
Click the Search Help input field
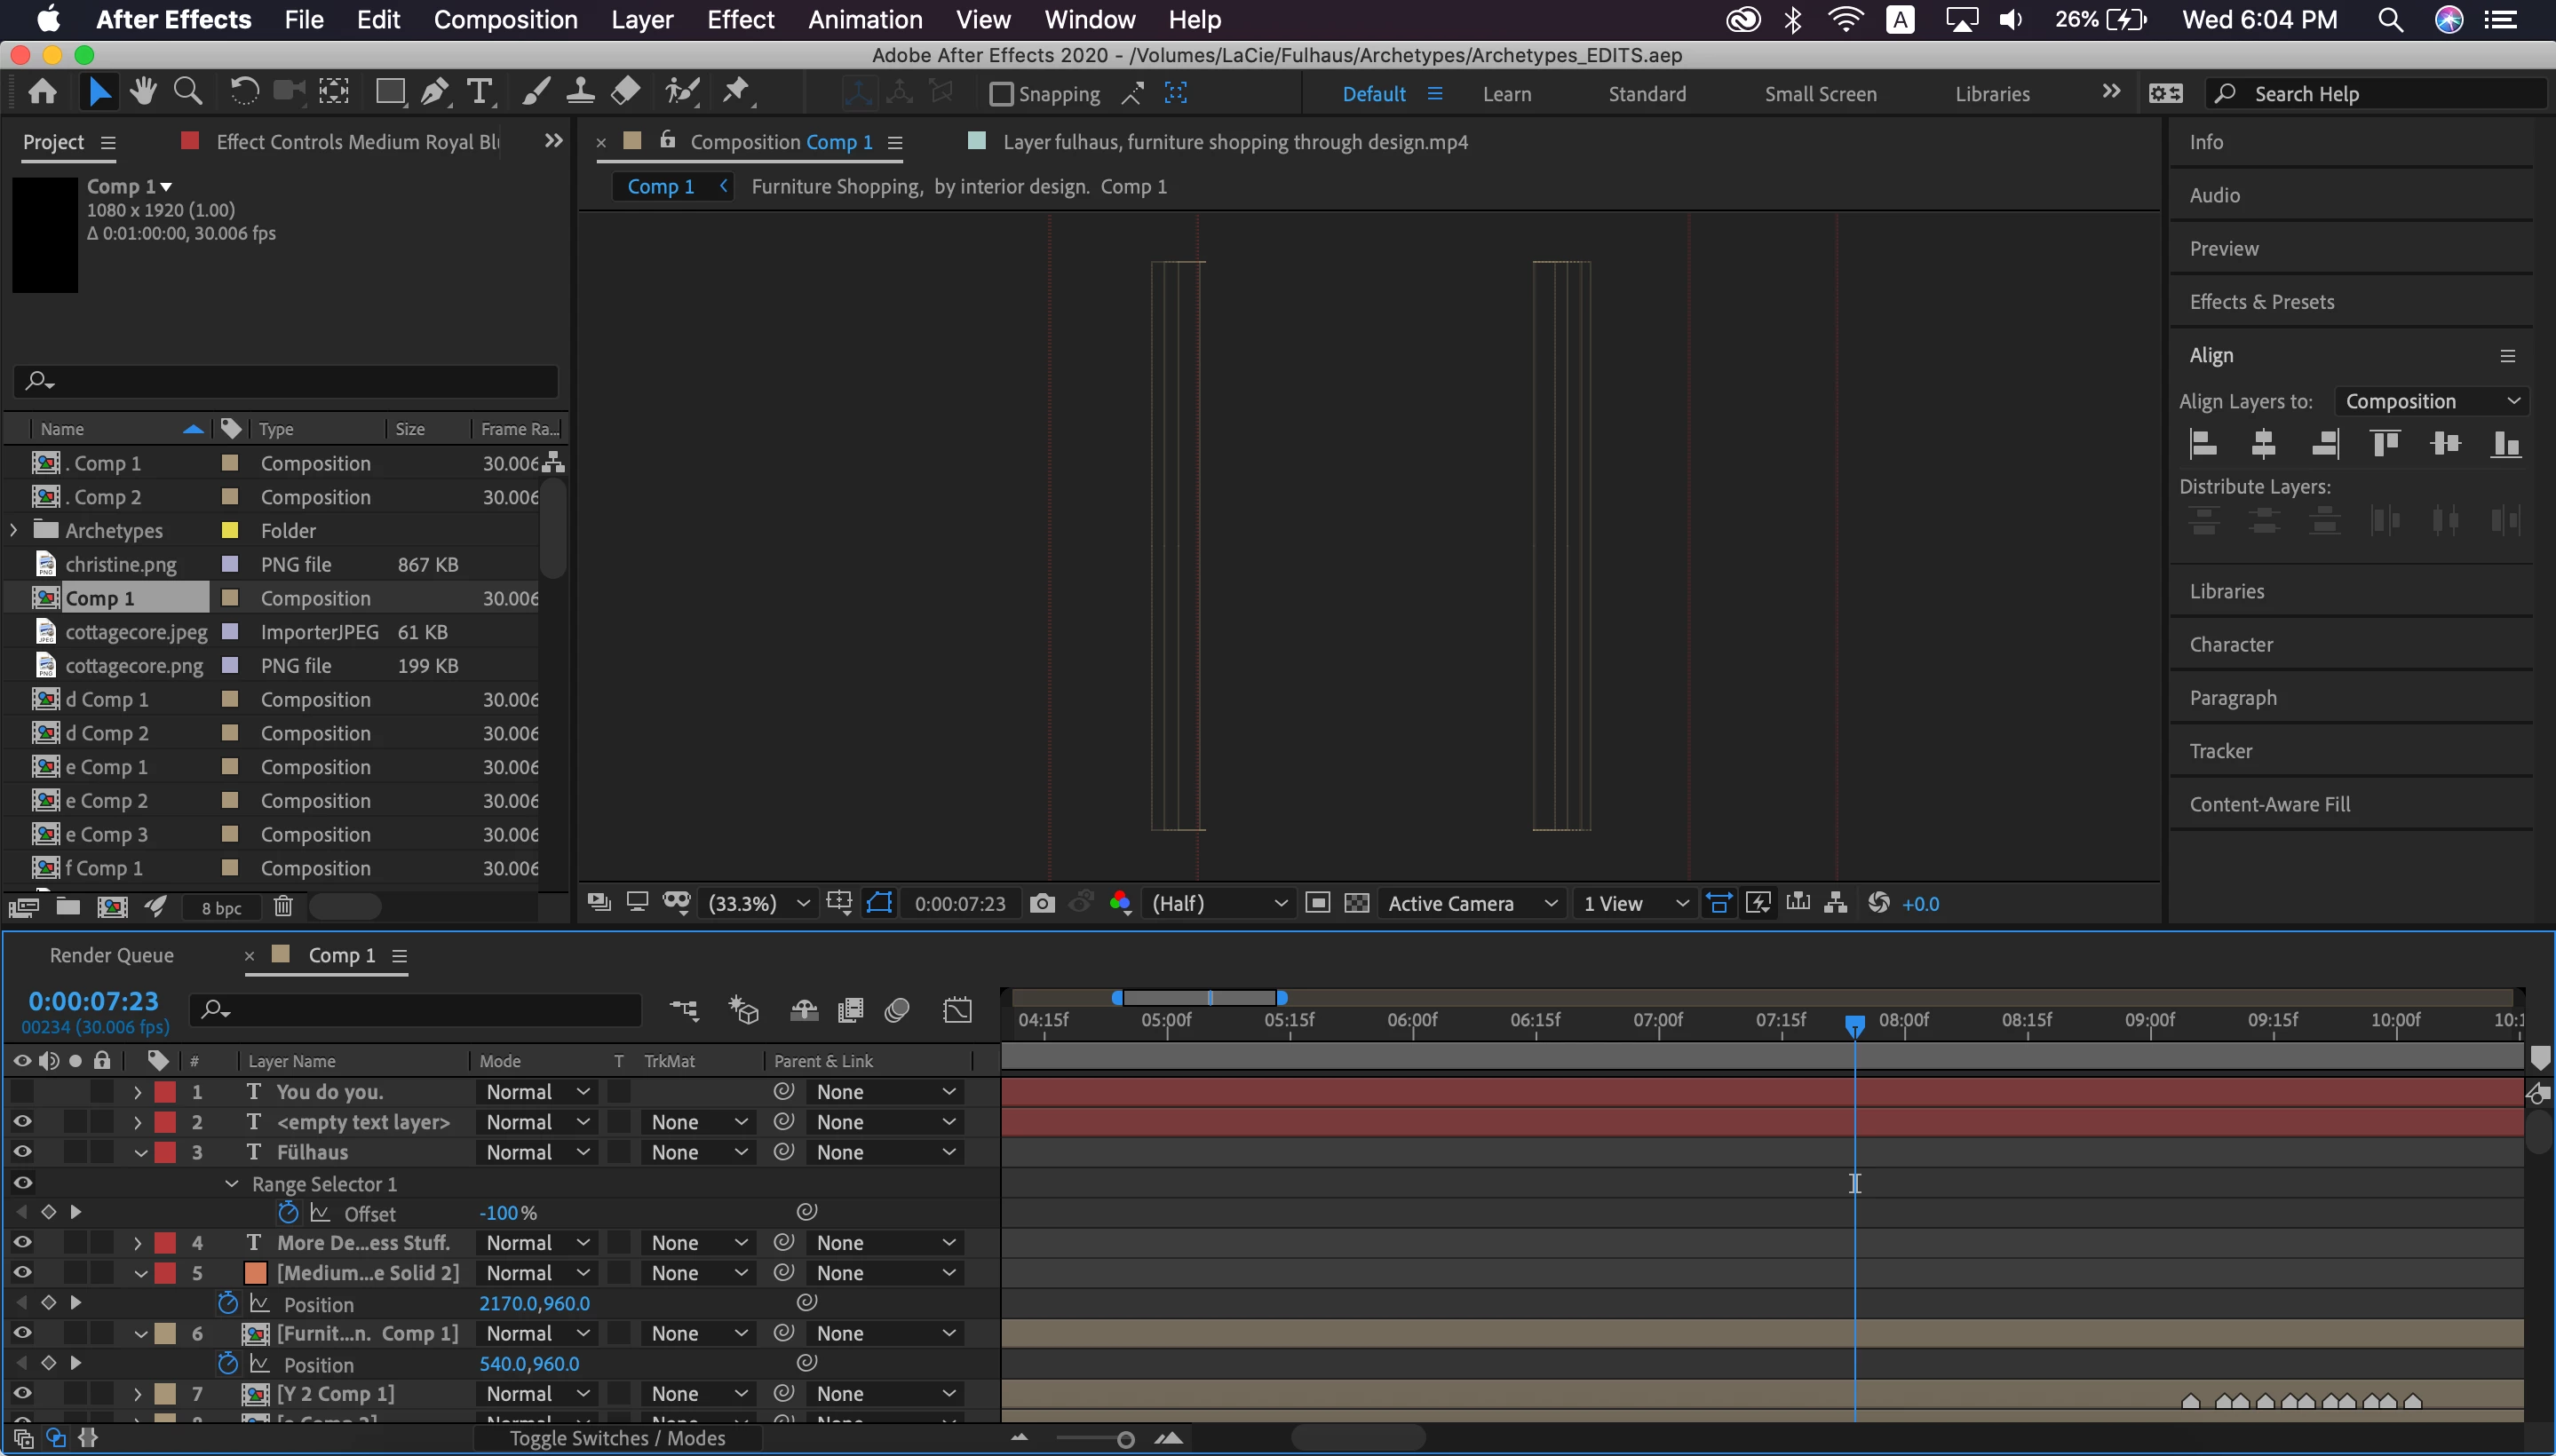tap(2391, 94)
